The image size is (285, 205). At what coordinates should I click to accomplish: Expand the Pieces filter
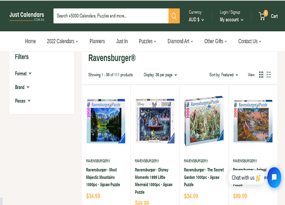tap(23, 101)
